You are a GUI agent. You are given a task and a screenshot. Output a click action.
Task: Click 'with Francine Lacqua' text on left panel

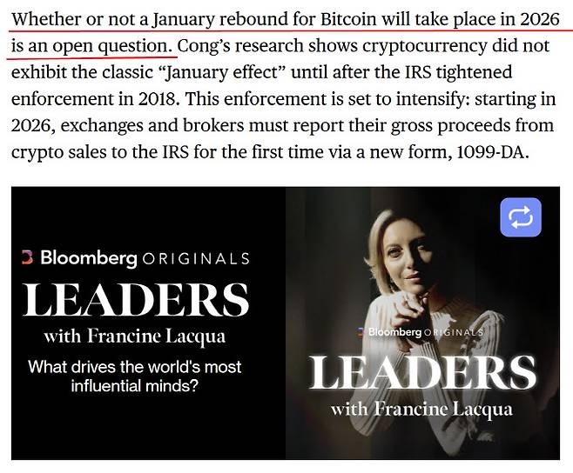[x=136, y=336]
